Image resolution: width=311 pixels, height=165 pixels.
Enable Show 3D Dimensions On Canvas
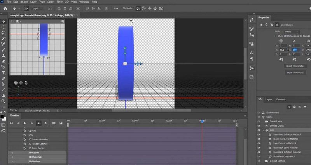point(276,35)
